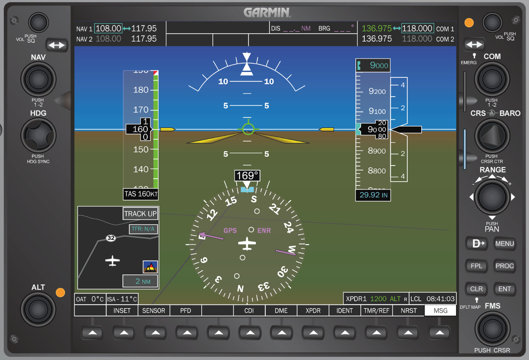
Task: Click the physical softkey below DME
Action: point(282,333)
